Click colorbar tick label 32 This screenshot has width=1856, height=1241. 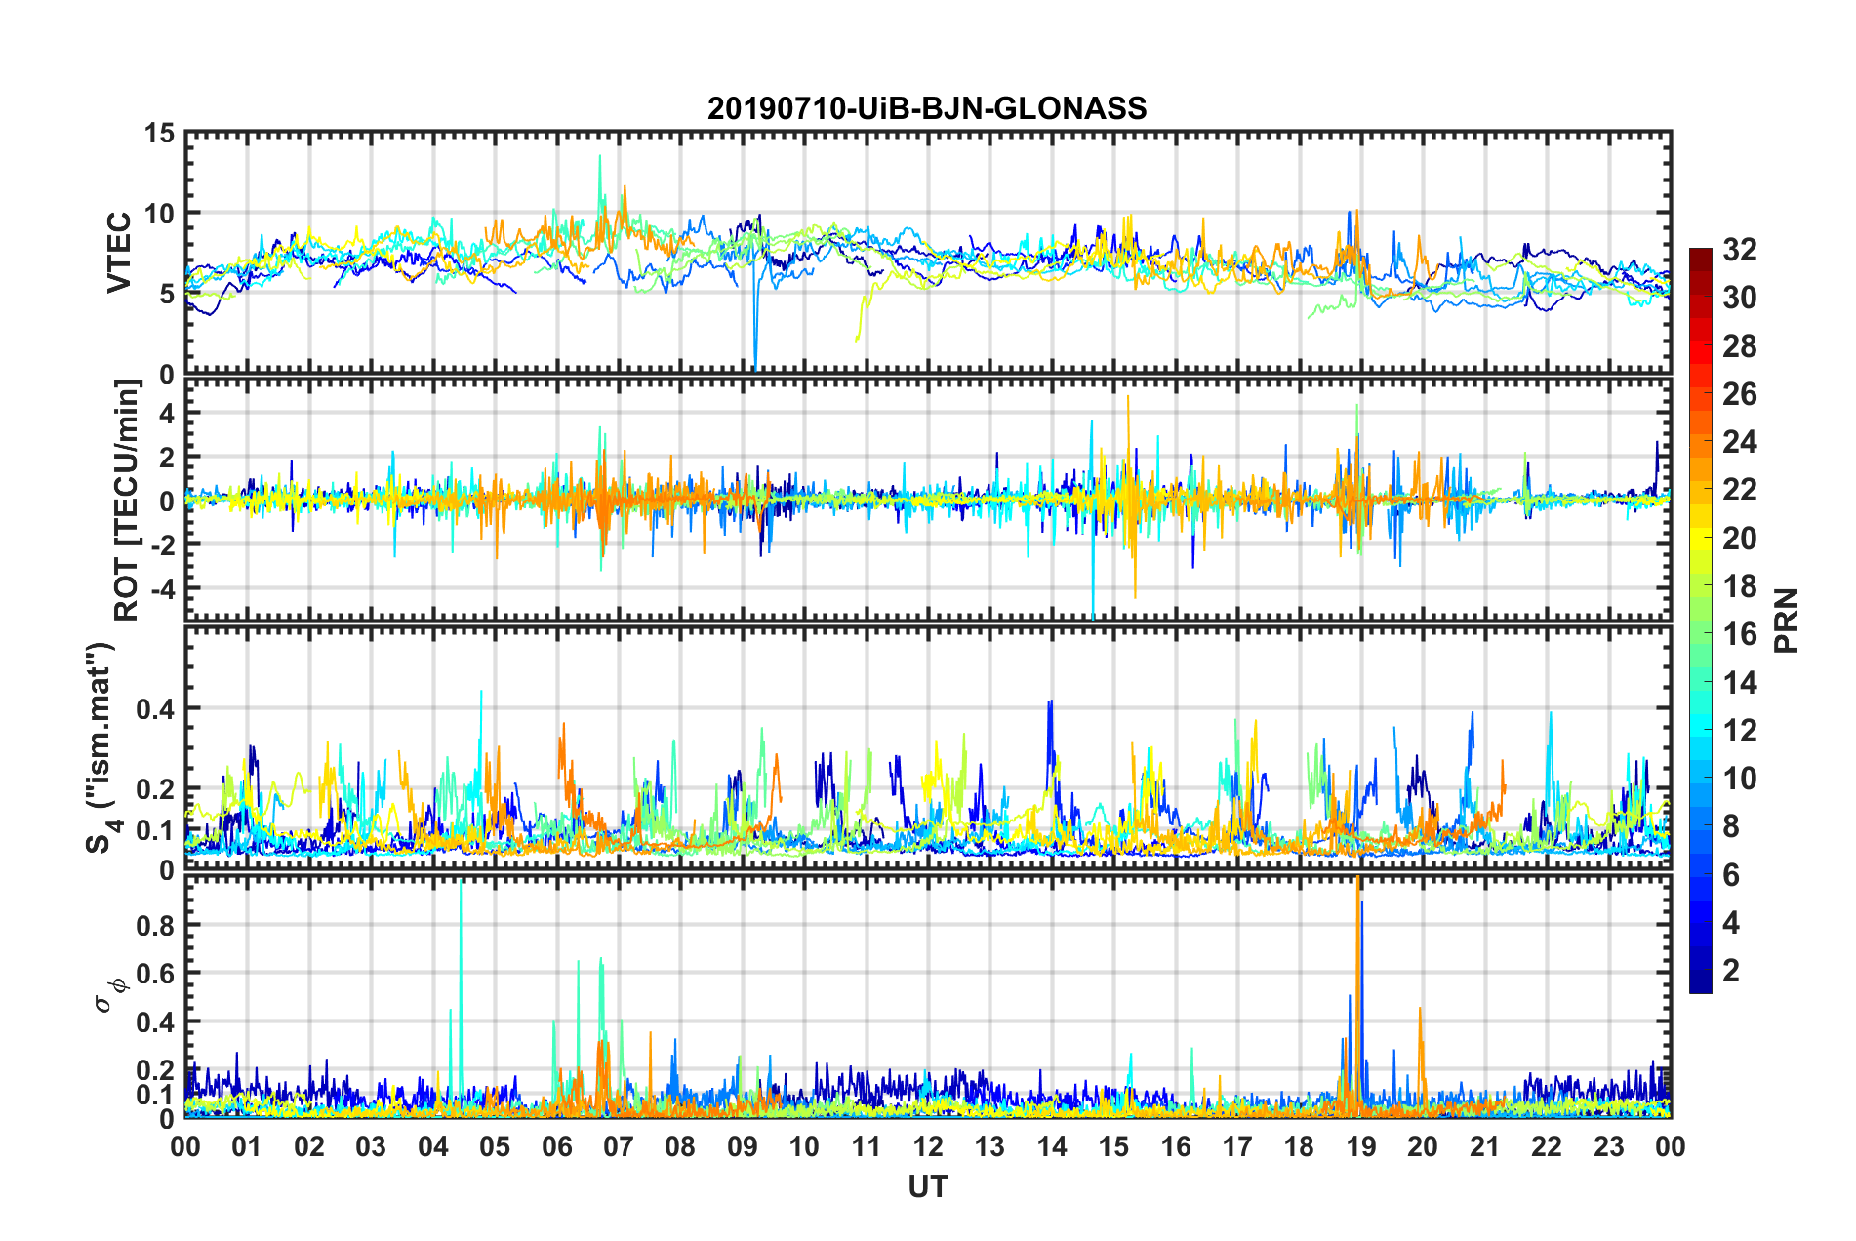pyautogui.click(x=1739, y=250)
